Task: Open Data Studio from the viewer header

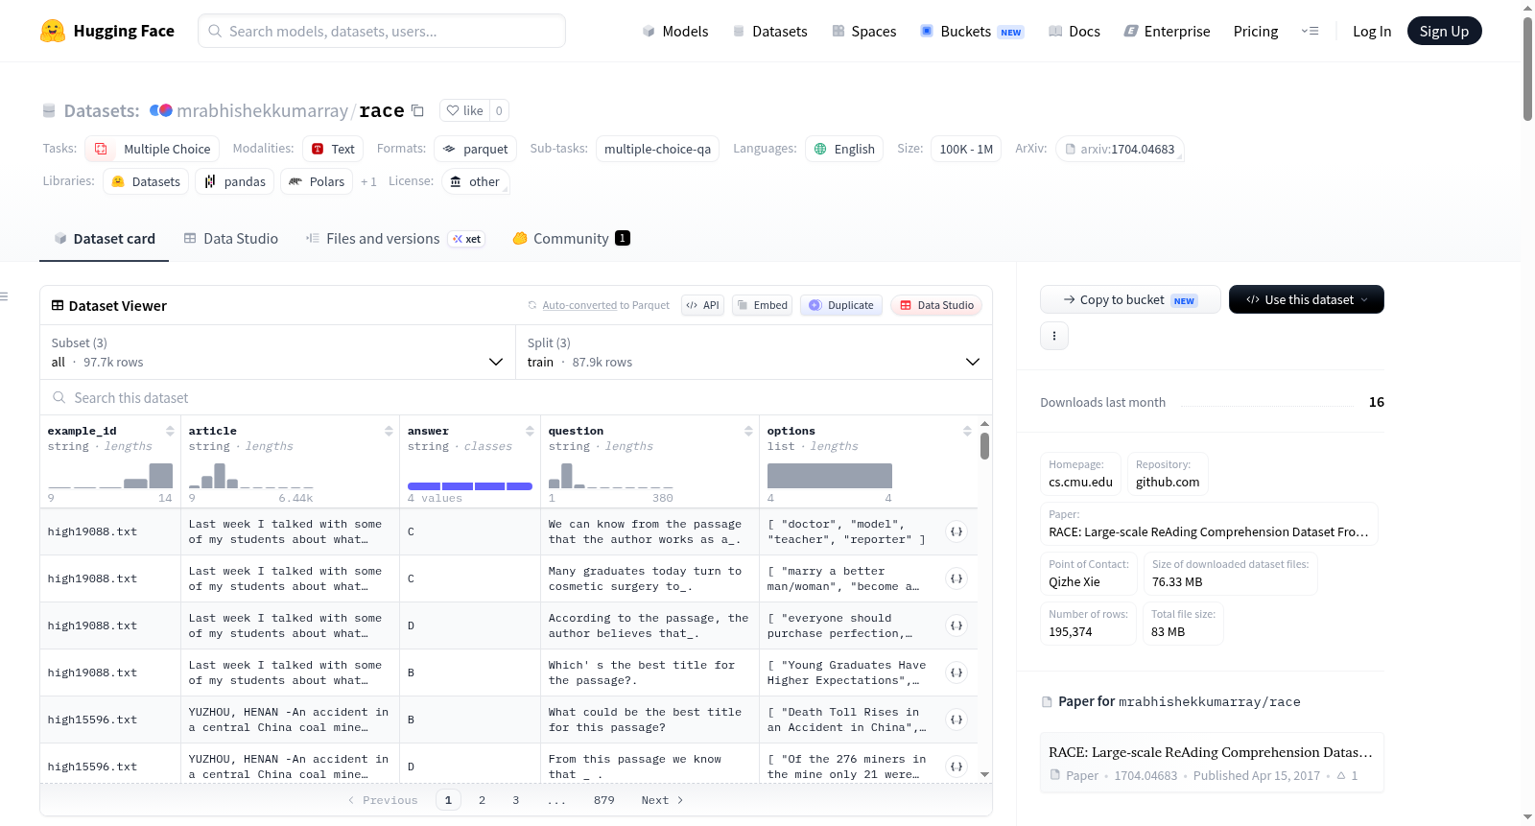Action: (x=936, y=305)
